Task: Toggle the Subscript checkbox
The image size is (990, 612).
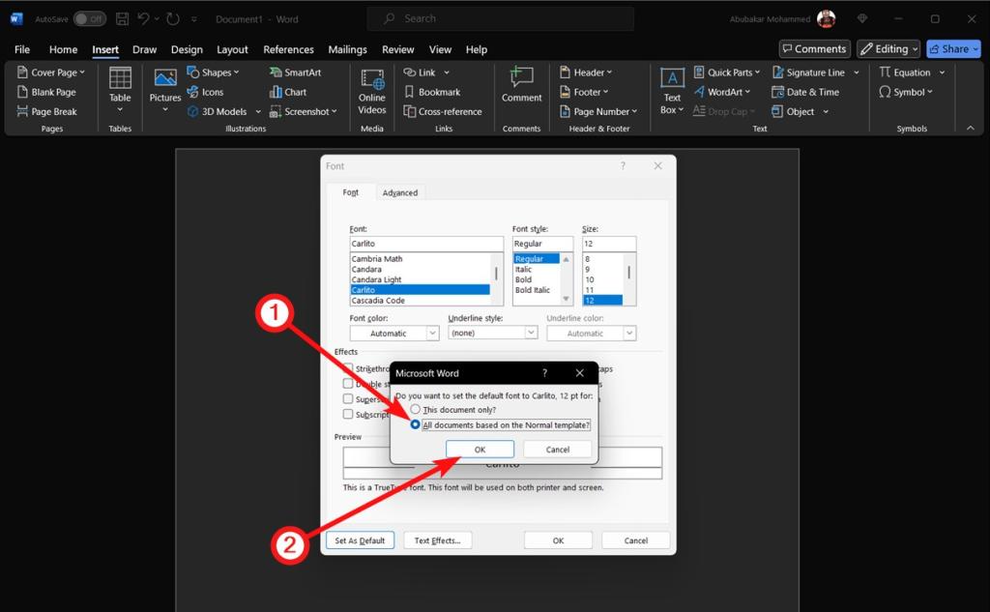Action: [348, 414]
